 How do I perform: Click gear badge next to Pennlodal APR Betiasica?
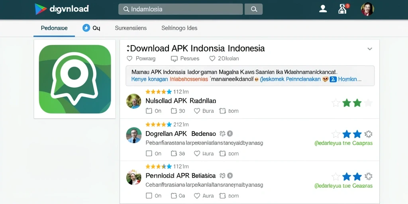(x=222, y=176)
